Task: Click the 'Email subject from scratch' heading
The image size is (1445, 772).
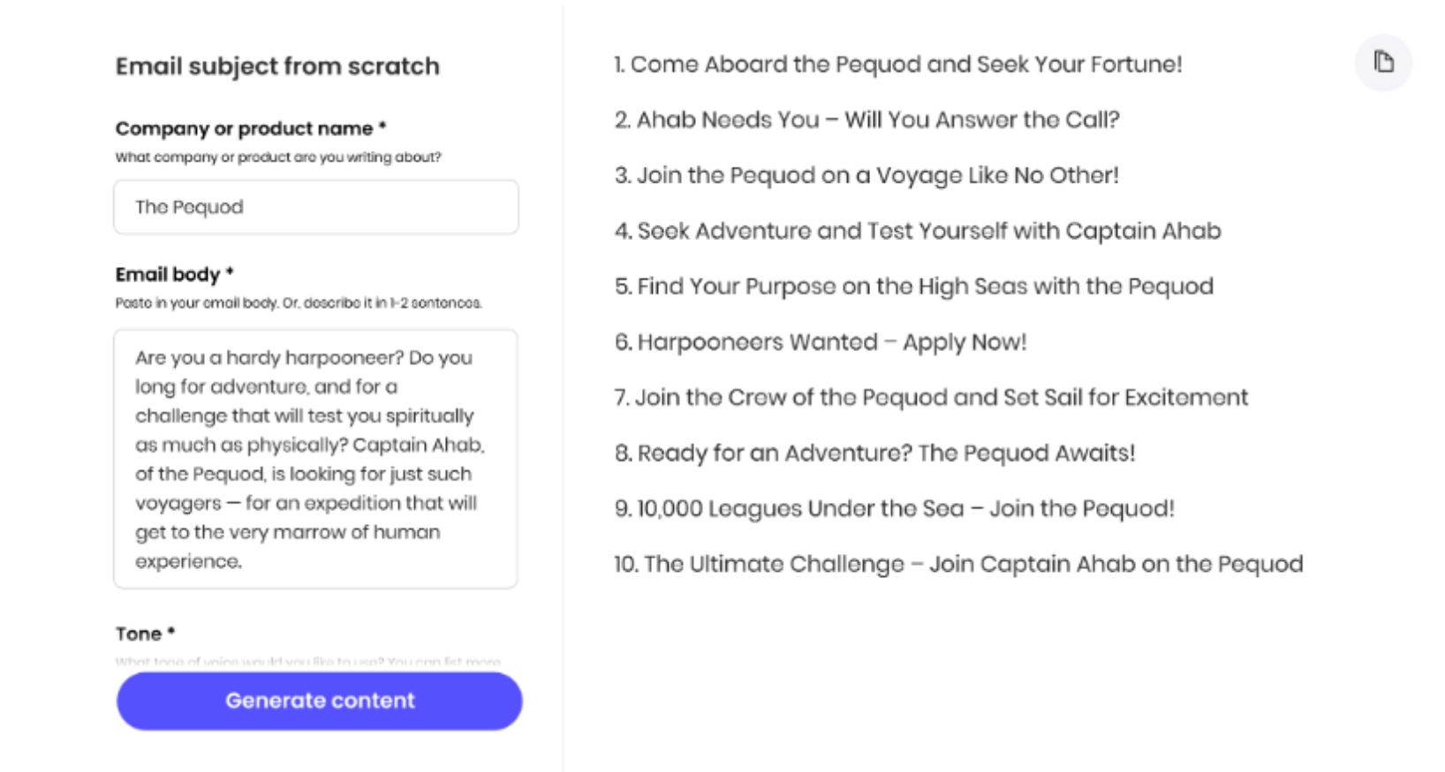Action: [x=277, y=65]
